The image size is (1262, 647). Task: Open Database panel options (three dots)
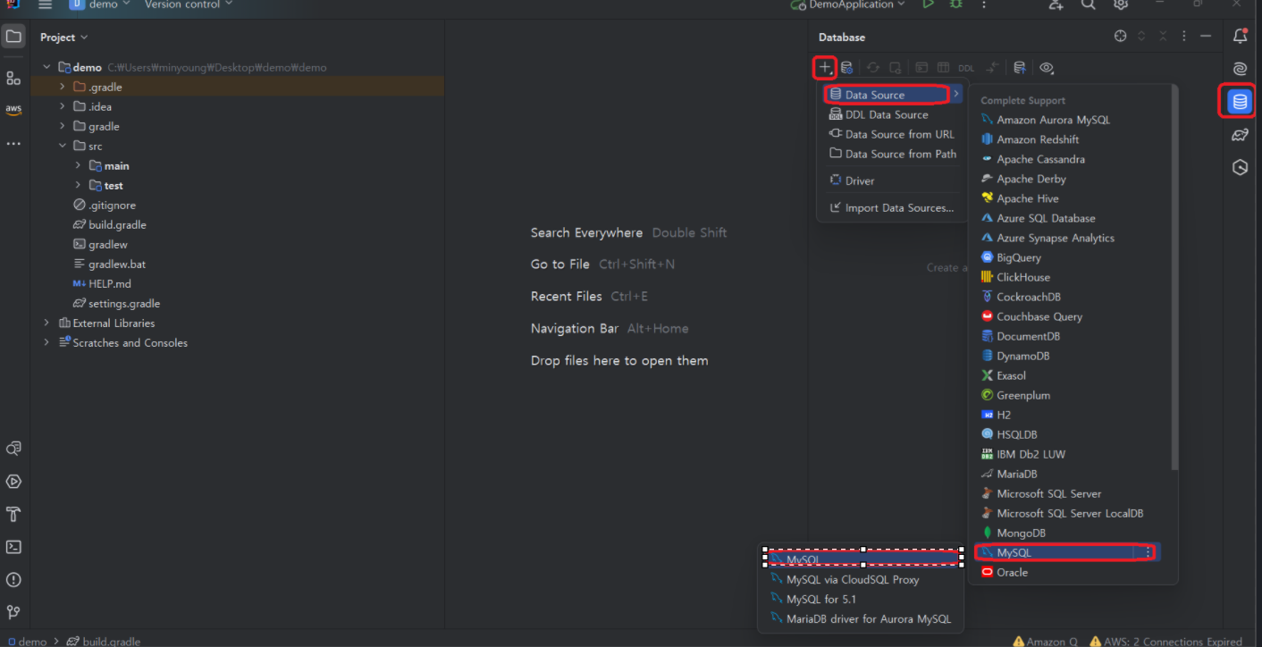point(1184,37)
